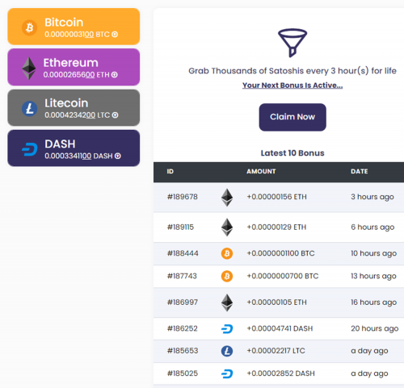Click the ID column header

170,172
